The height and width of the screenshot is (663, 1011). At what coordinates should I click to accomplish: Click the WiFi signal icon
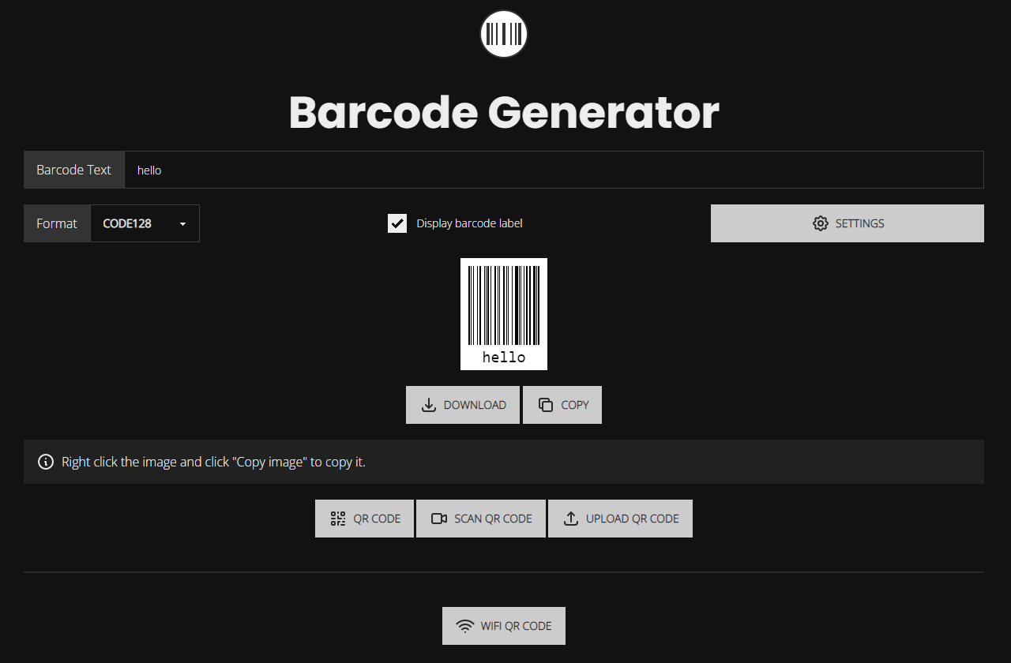[x=465, y=626]
